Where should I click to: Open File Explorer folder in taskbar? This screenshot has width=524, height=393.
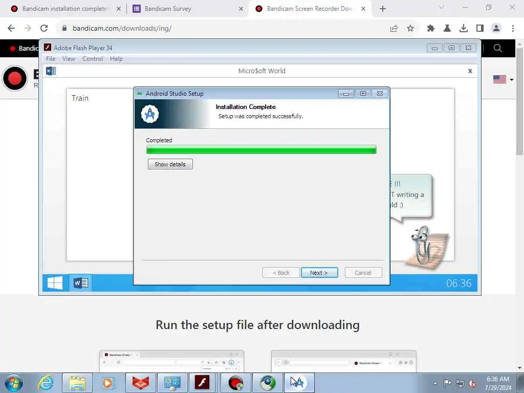tap(77, 383)
